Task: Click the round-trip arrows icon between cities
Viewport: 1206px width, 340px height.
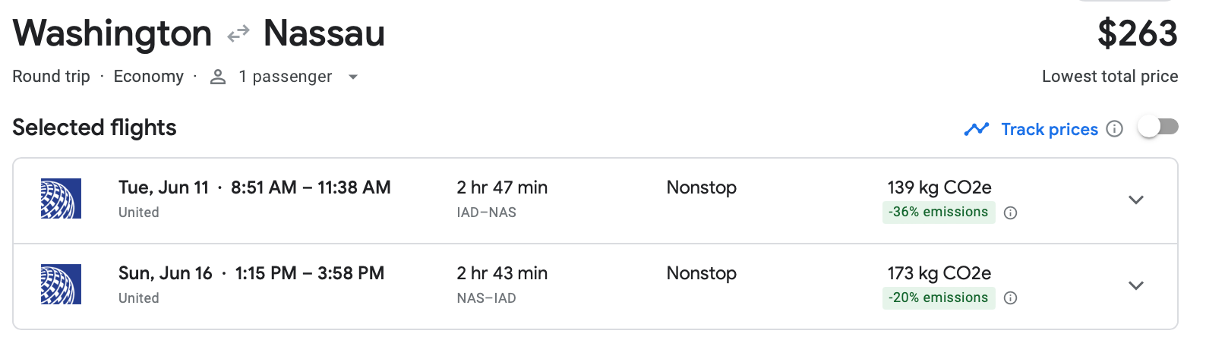Action: [238, 33]
